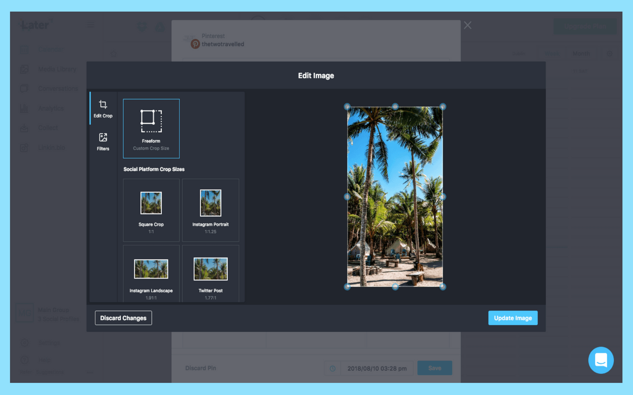This screenshot has width=633, height=395.
Task: Open Conversations in the background sidebar
Action: click(57, 88)
